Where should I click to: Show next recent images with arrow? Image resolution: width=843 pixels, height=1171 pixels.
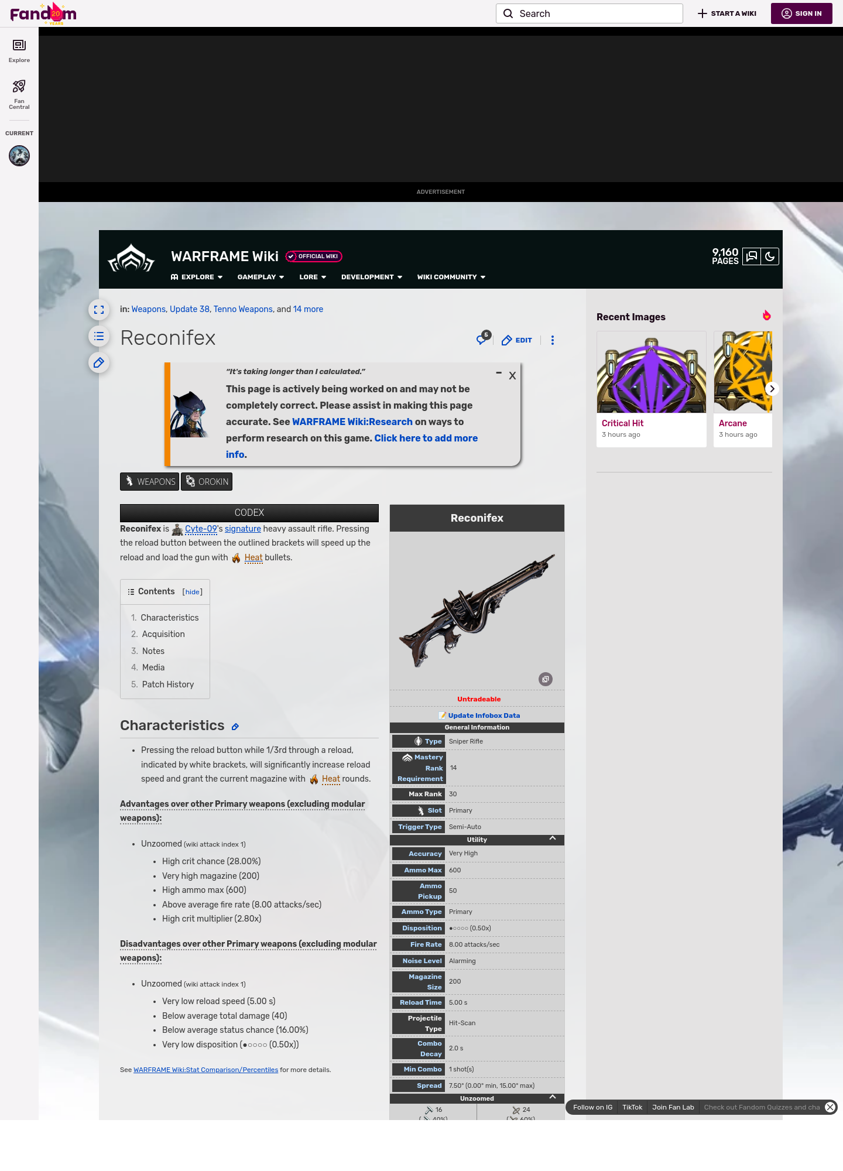[772, 389]
